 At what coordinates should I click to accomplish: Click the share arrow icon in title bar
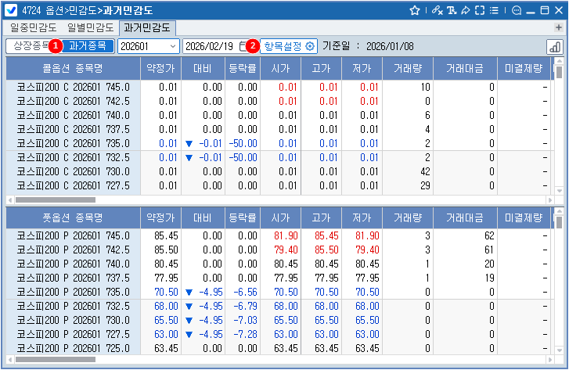464,10
